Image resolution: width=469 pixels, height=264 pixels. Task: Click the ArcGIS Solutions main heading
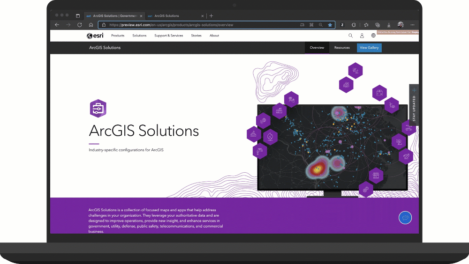pos(144,131)
